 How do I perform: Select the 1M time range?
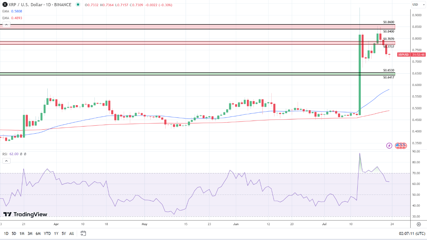click(x=22, y=234)
